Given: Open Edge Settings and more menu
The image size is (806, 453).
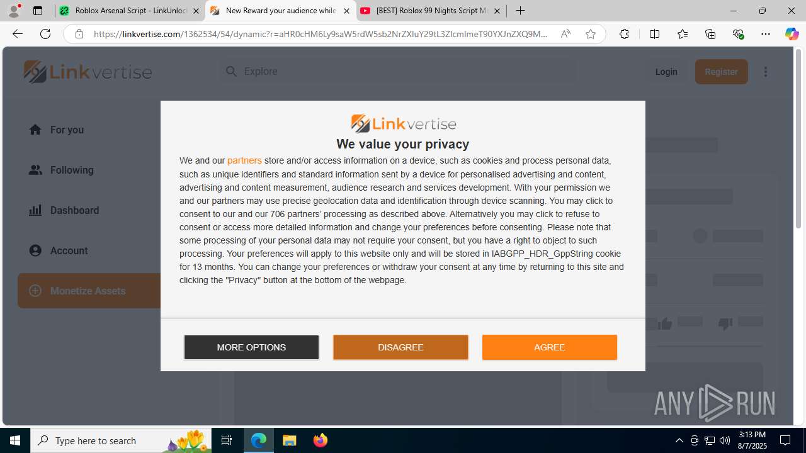Looking at the screenshot, I should [x=765, y=34].
